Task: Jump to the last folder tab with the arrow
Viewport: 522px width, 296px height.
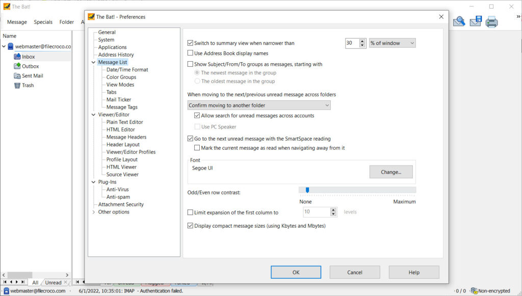Action: 23,282
